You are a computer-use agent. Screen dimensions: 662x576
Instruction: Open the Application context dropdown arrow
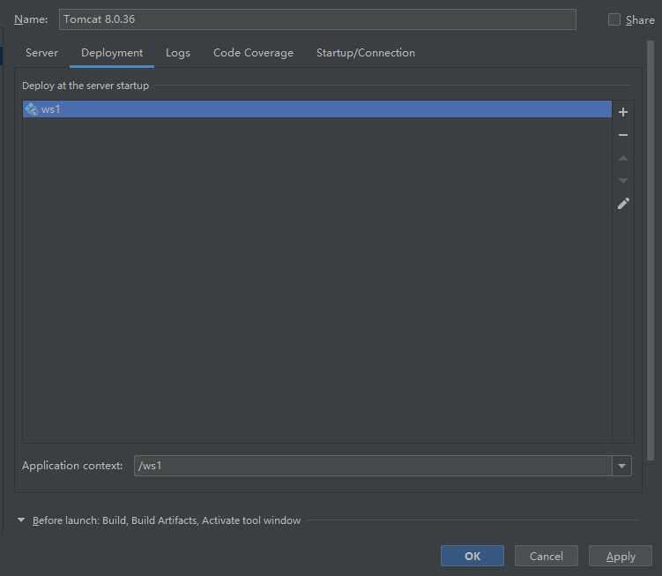pyautogui.click(x=621, y=466)
